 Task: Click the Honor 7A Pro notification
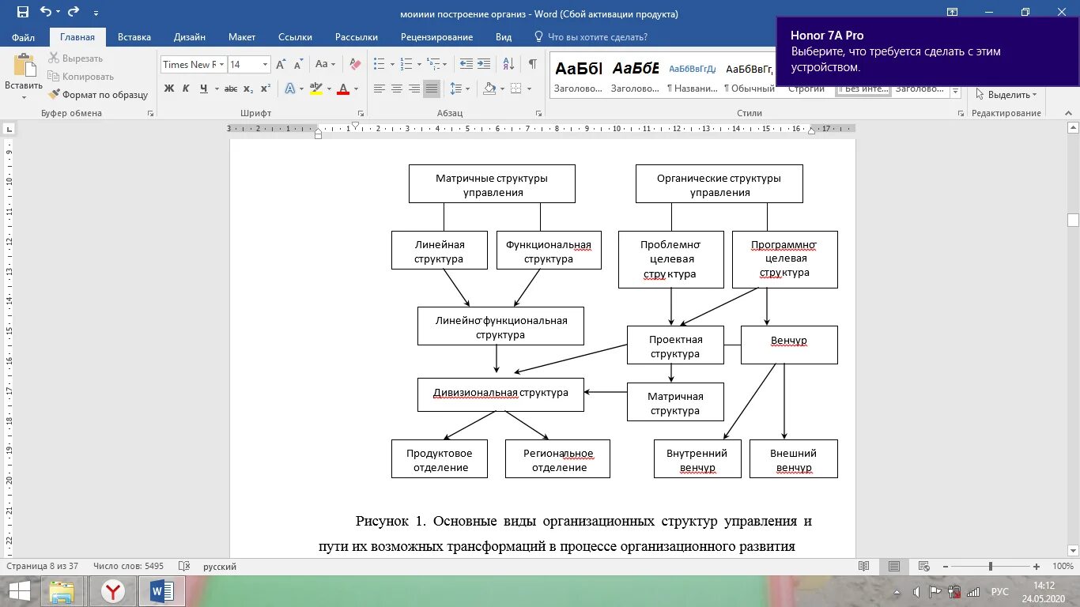(927, 51)
